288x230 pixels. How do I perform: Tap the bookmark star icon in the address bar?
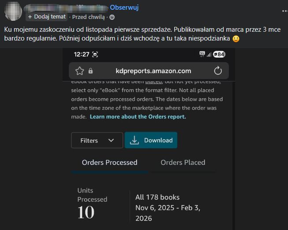(79, 70)
